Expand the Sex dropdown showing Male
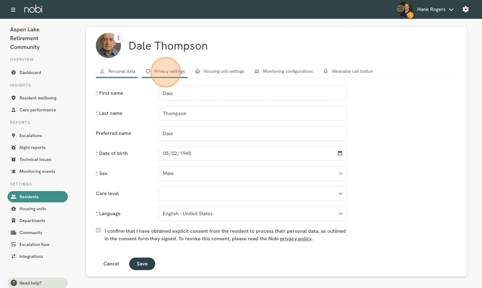 [x=253, y=174]
